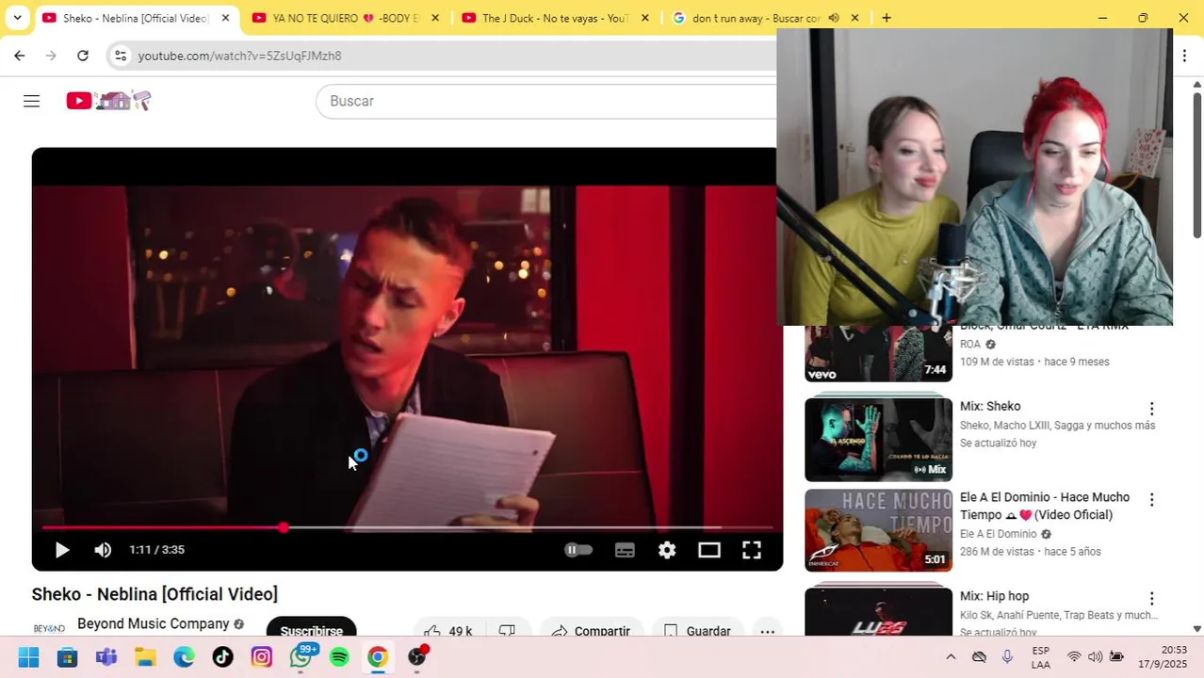Click the Compartir share button
Screen dimensions: 1204x678
pyautogui.click(x=592, y=629)
